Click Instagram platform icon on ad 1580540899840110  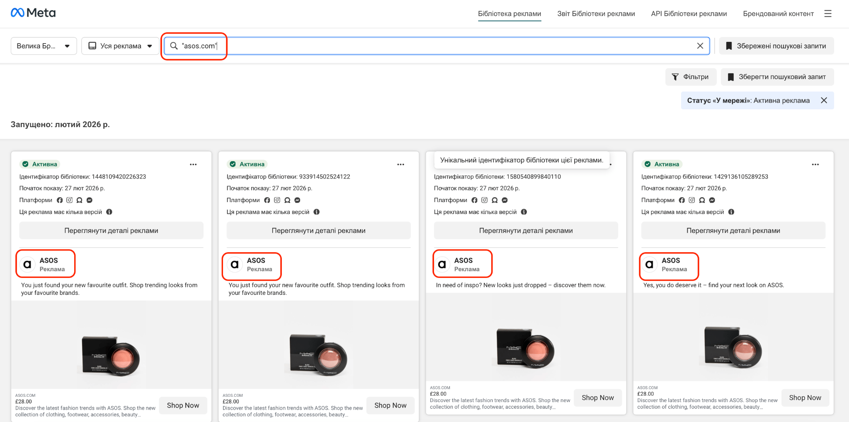pos(484,200)
